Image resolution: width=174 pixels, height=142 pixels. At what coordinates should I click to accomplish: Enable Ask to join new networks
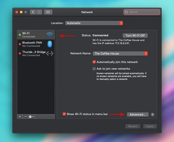(94, 68)
